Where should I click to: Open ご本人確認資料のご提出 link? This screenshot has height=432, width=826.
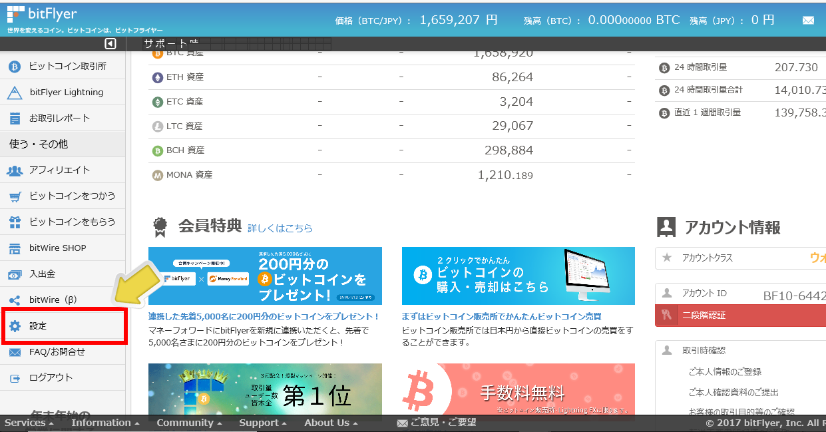click(x=733, y=393)
